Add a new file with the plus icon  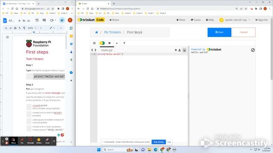pyautogui.click(x=176, y=50)
